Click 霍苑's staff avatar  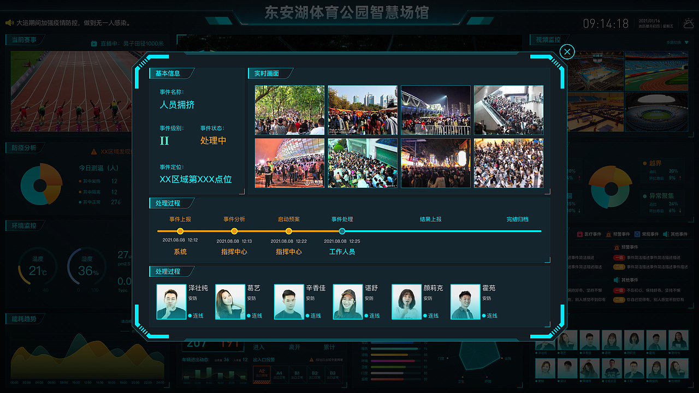pos(465,302)
